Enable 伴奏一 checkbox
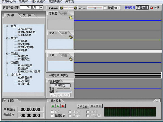163x122 pixels. click(x=52, y=112)
